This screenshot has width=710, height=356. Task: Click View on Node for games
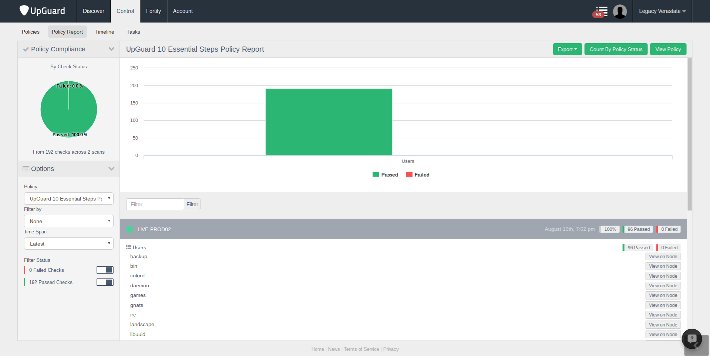[x=663, y=295]
